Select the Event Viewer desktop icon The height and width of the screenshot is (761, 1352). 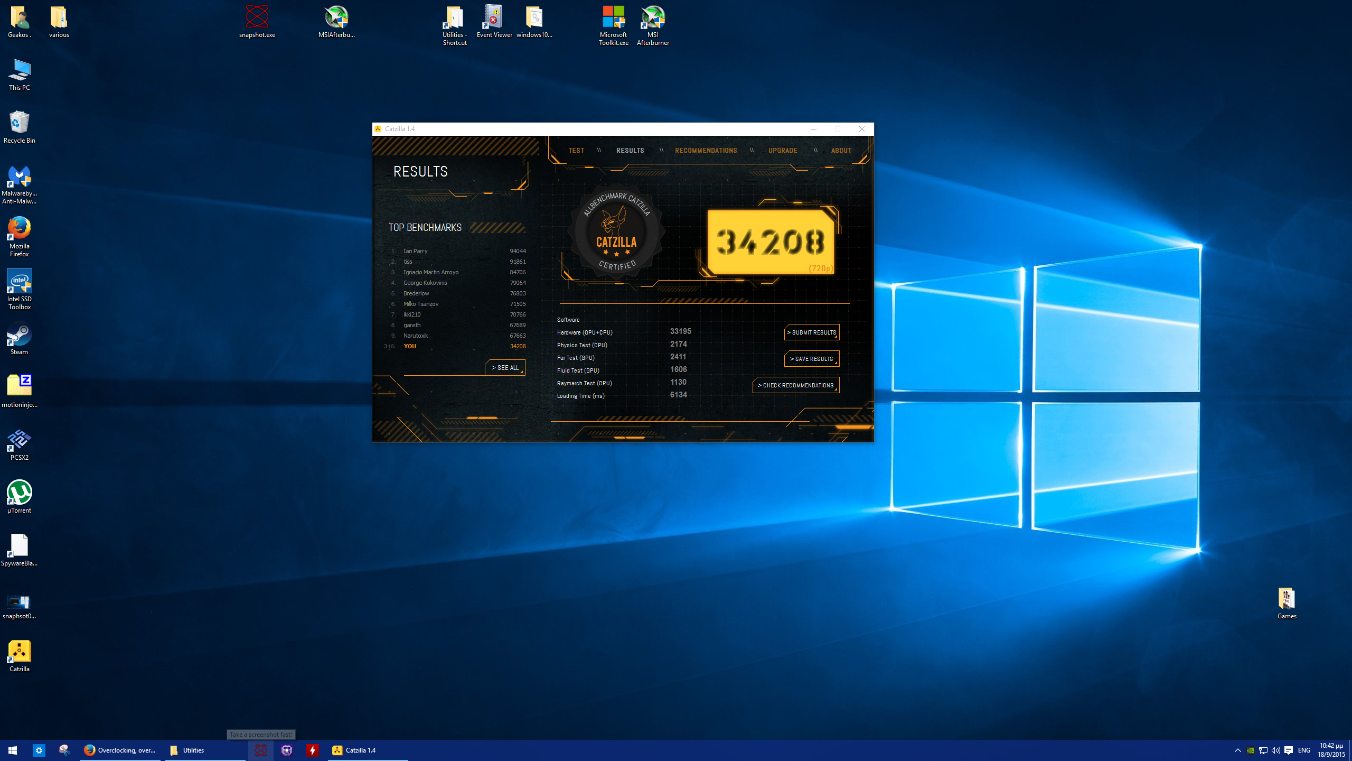(x=494, y=22)
